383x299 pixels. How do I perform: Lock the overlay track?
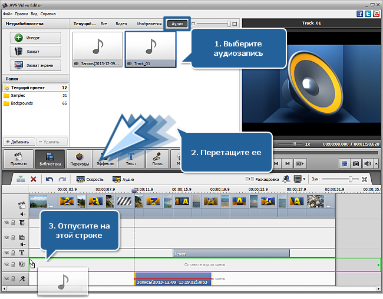pos(13,237)
